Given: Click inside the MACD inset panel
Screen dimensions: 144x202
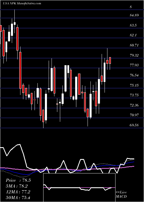Looking at the screenshot, I should [79, 188].
